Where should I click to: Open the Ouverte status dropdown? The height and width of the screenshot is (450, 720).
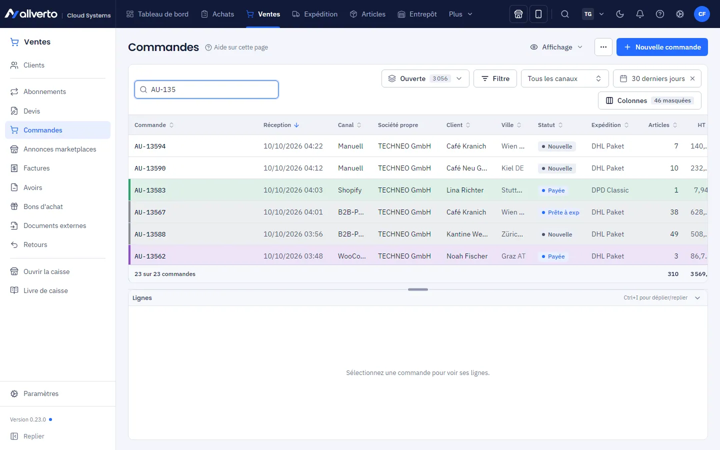425,78
